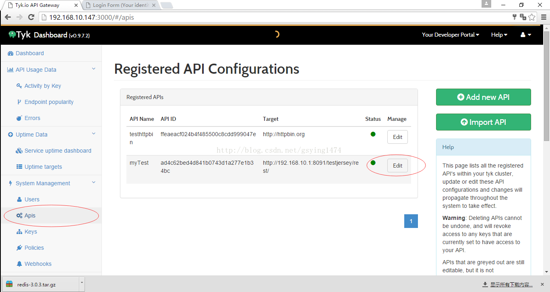550x292 pixels.
Task: Click the bell icon beside Webhooks
Action: (x=19, y=264)
